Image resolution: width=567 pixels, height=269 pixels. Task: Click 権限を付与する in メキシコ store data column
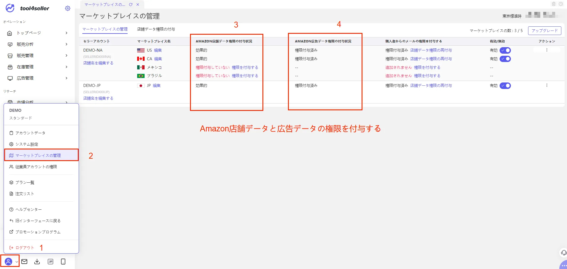point(245,67)
